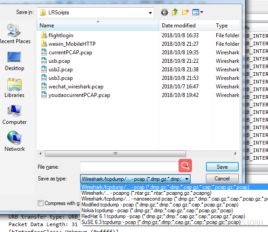The height and width of the screenshot is (232, 268).
Task: Click date 2018/10/8 21:53 cell
Action: coord(180,78)
